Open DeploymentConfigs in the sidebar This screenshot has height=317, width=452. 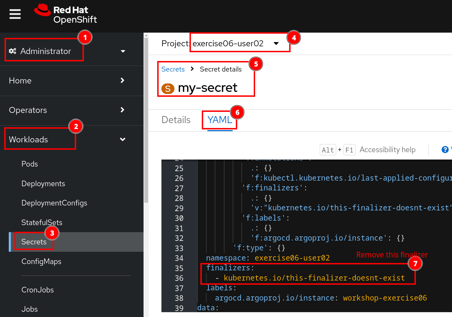[x=54, y=203]
